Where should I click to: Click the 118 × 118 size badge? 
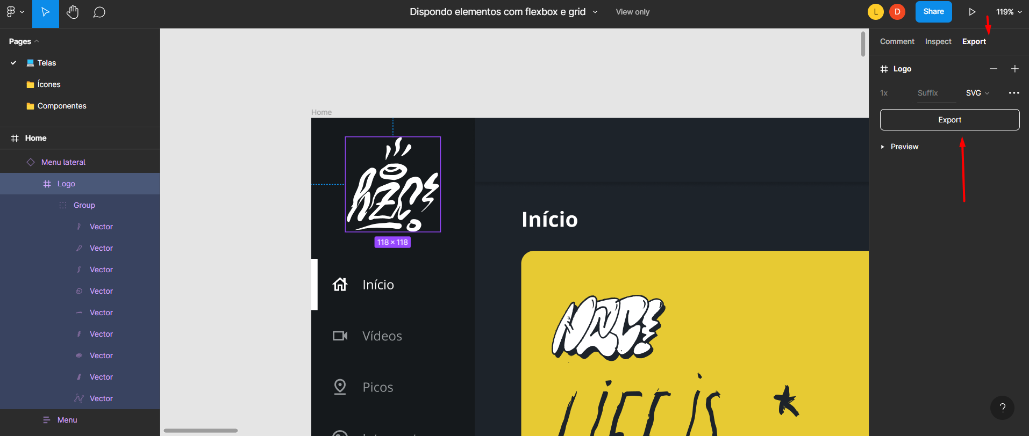coord(392,242)
